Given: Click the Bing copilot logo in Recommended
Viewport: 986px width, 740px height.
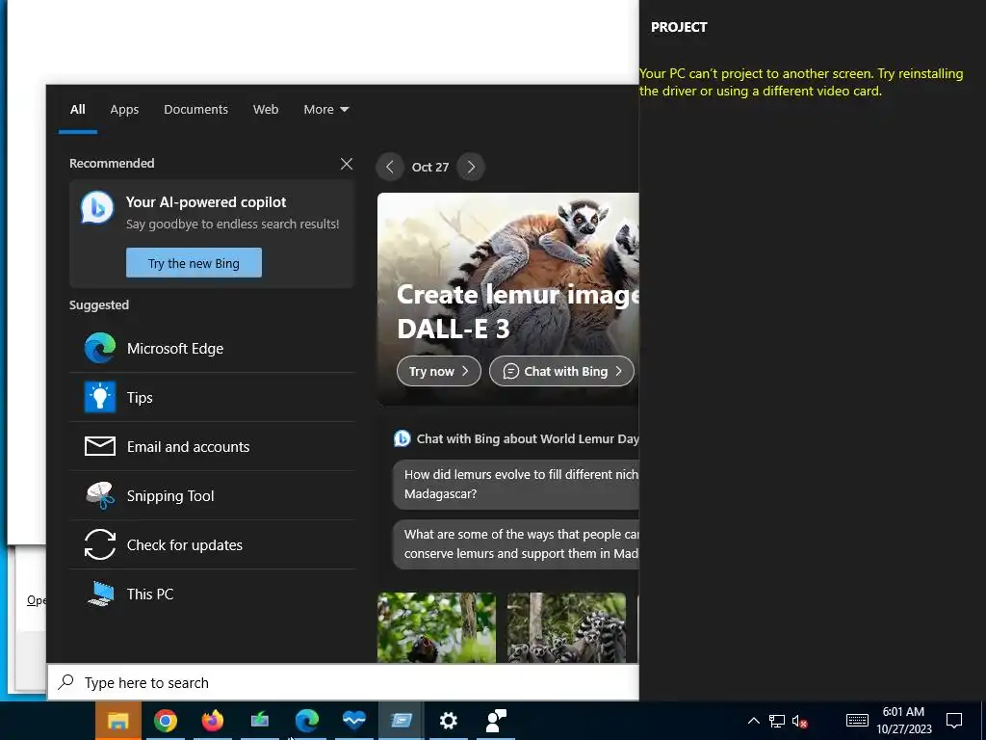Looking at the screenshot, I should tap(97, 207).
